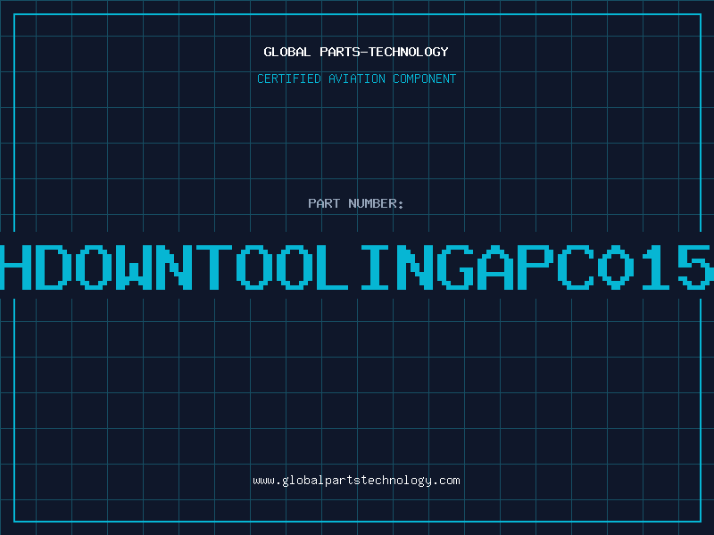Click the 'GLOBAL PARTS-TECHNOLOGY' heading
Screen dimensions: 714x535
pyautogui.click(x=356, y=52)
